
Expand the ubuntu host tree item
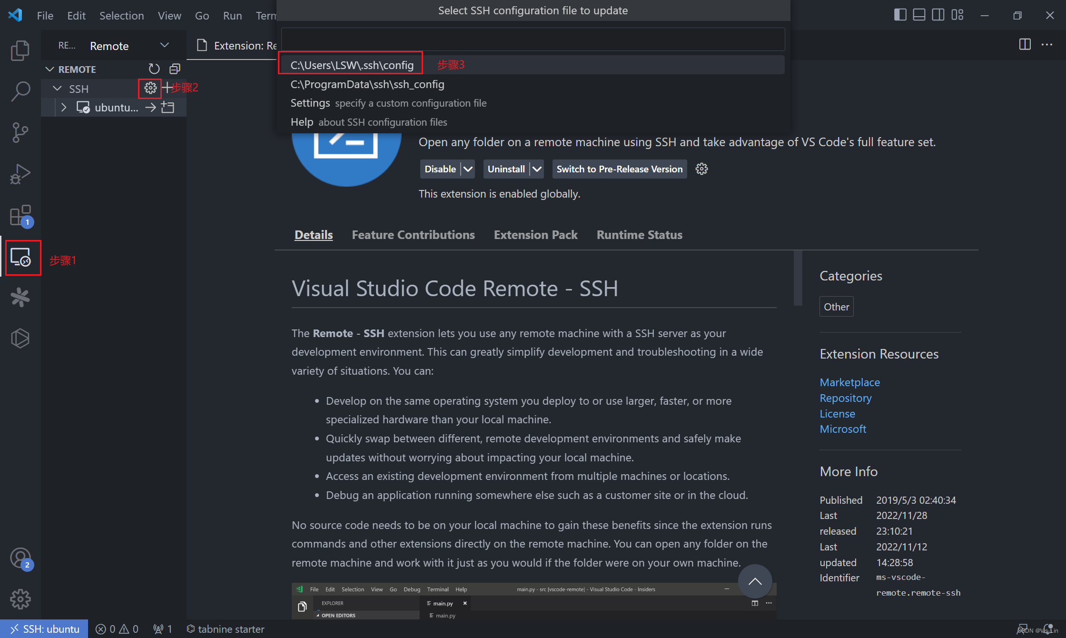tap(64, 108)
